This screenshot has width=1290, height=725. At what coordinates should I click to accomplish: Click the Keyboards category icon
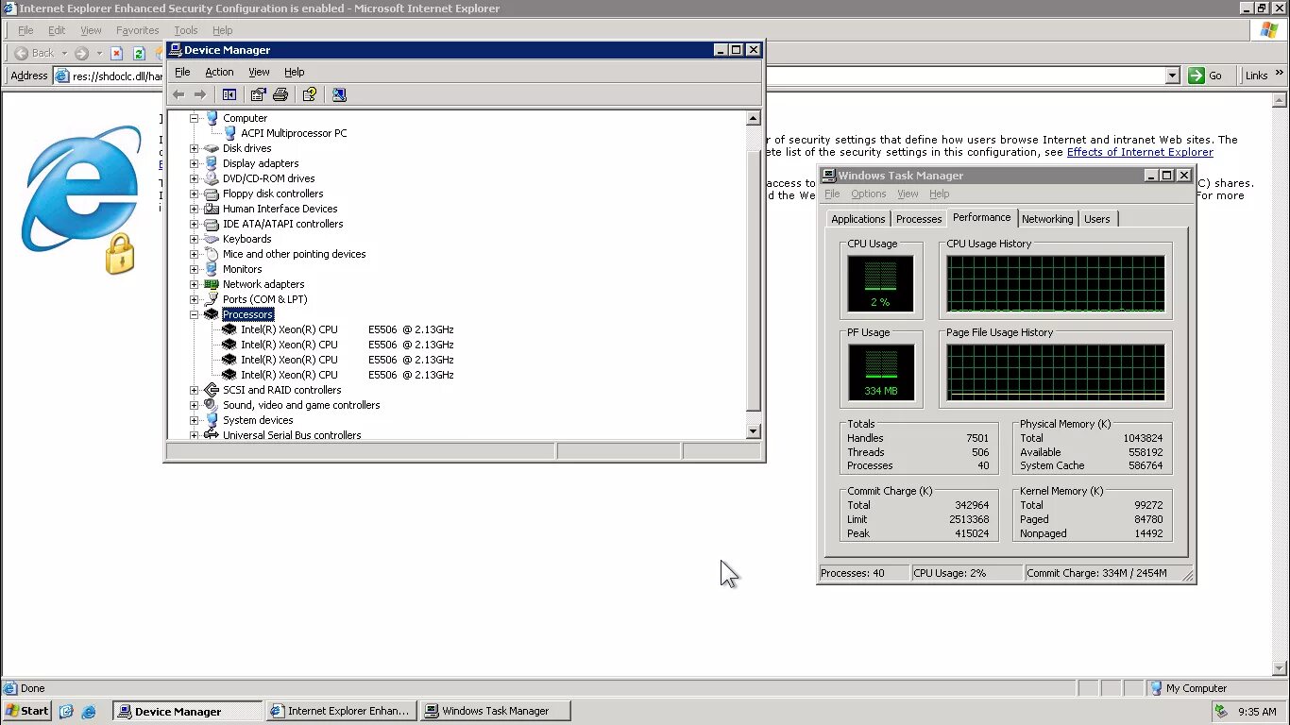tap(212, 239)
